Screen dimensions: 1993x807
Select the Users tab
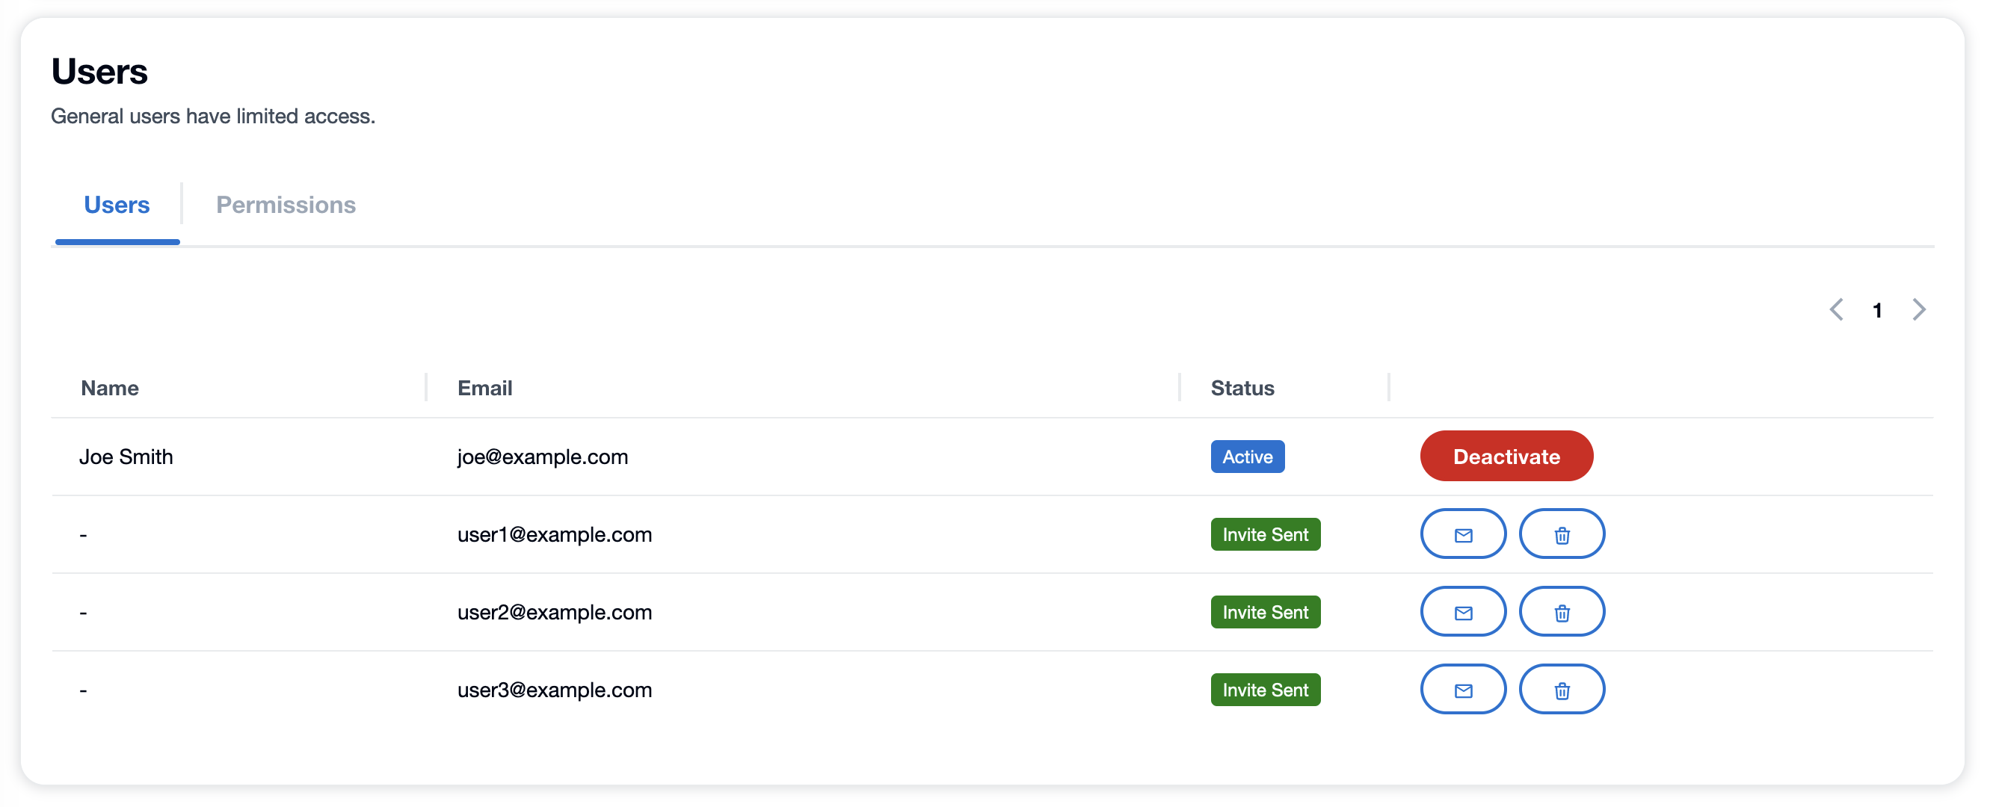click(x=117, y=205)
